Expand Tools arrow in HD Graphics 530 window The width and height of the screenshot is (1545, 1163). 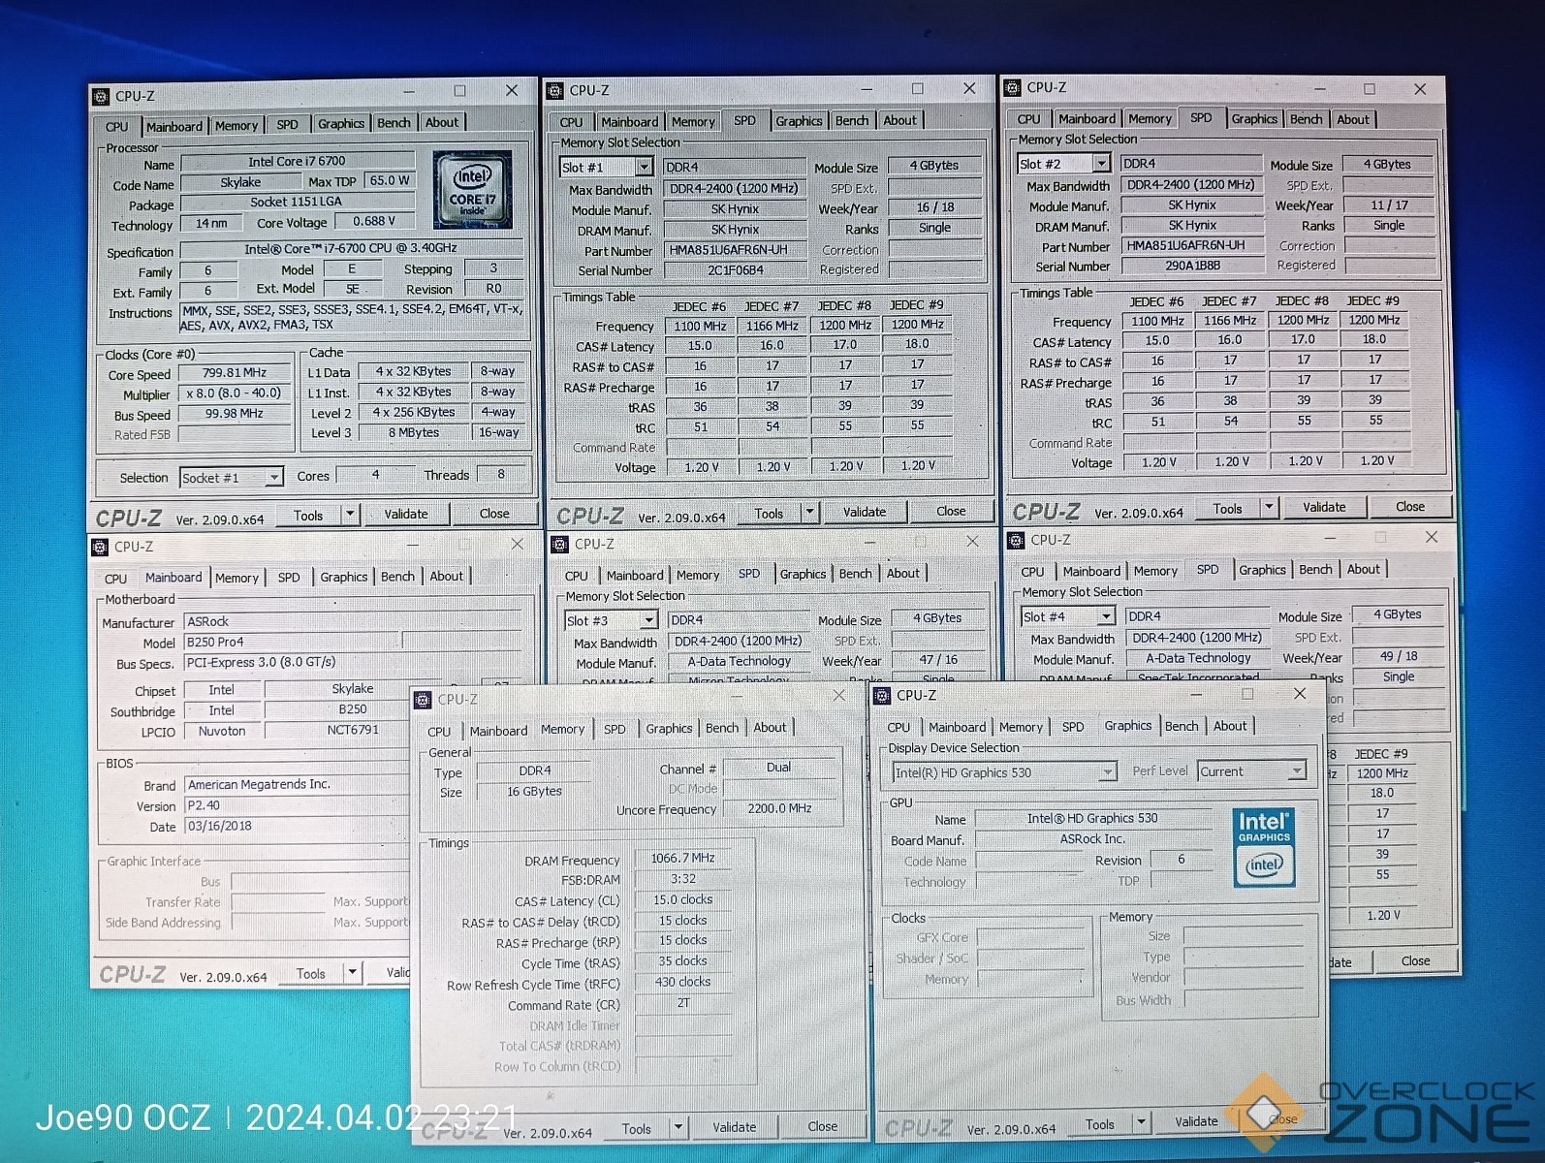point(1141,1122)
